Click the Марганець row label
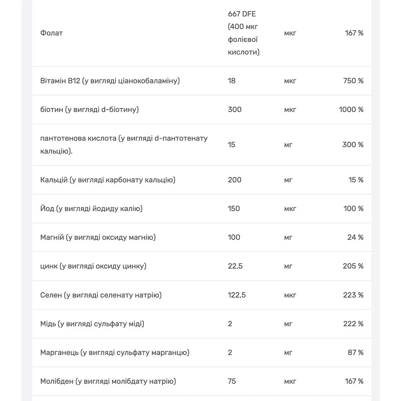The height and width of the screenshot is (401, 401). click(x=115, y=352)
